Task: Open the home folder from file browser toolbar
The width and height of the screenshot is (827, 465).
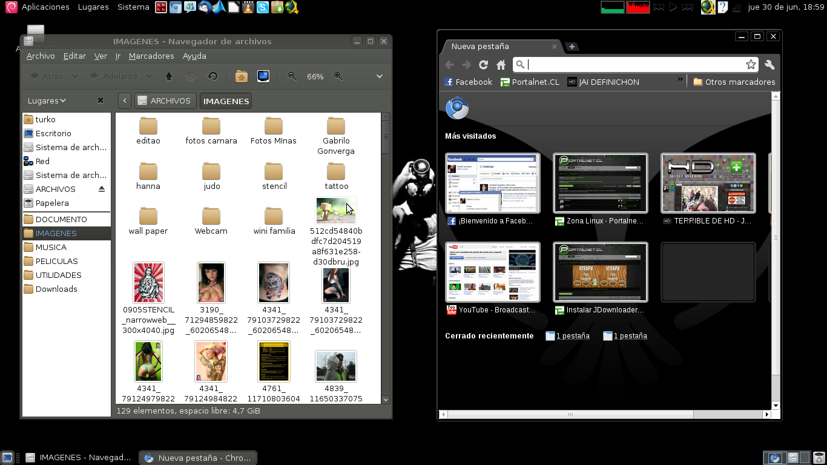Action: [242, 76]
